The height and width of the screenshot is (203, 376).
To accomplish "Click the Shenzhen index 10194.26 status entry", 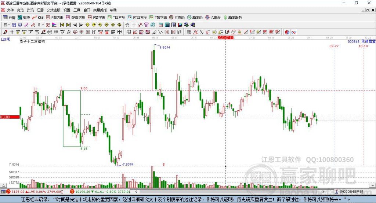I will (100, 192).
